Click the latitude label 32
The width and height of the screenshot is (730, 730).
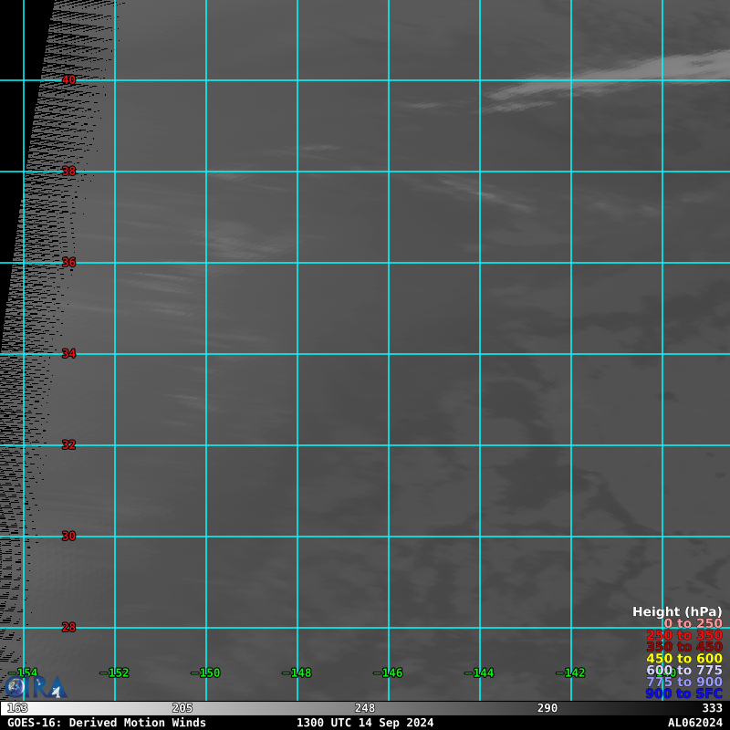pos(69,445)
